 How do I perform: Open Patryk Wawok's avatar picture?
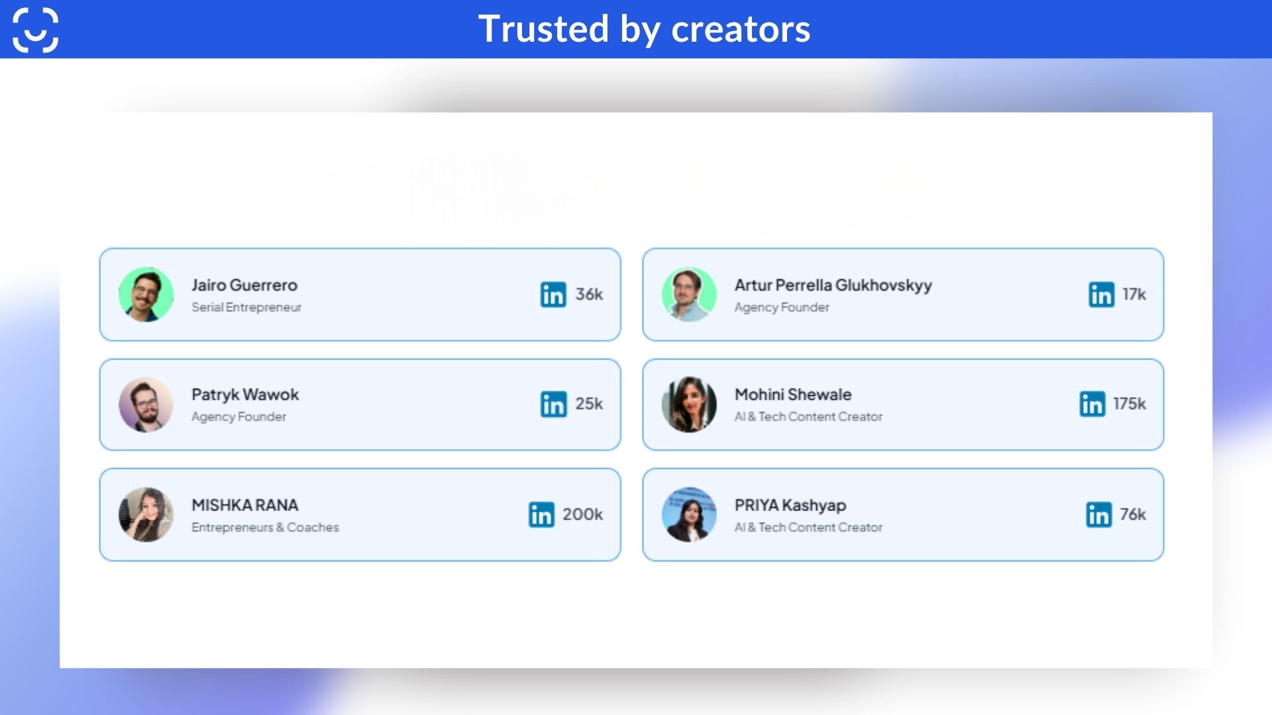click(146, 405)
